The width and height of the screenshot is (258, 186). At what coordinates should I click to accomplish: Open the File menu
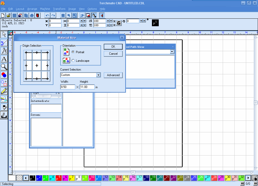click(3, 9)
